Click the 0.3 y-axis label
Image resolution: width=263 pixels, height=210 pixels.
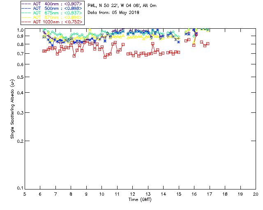pyautogui.click(x=20, y=113)
